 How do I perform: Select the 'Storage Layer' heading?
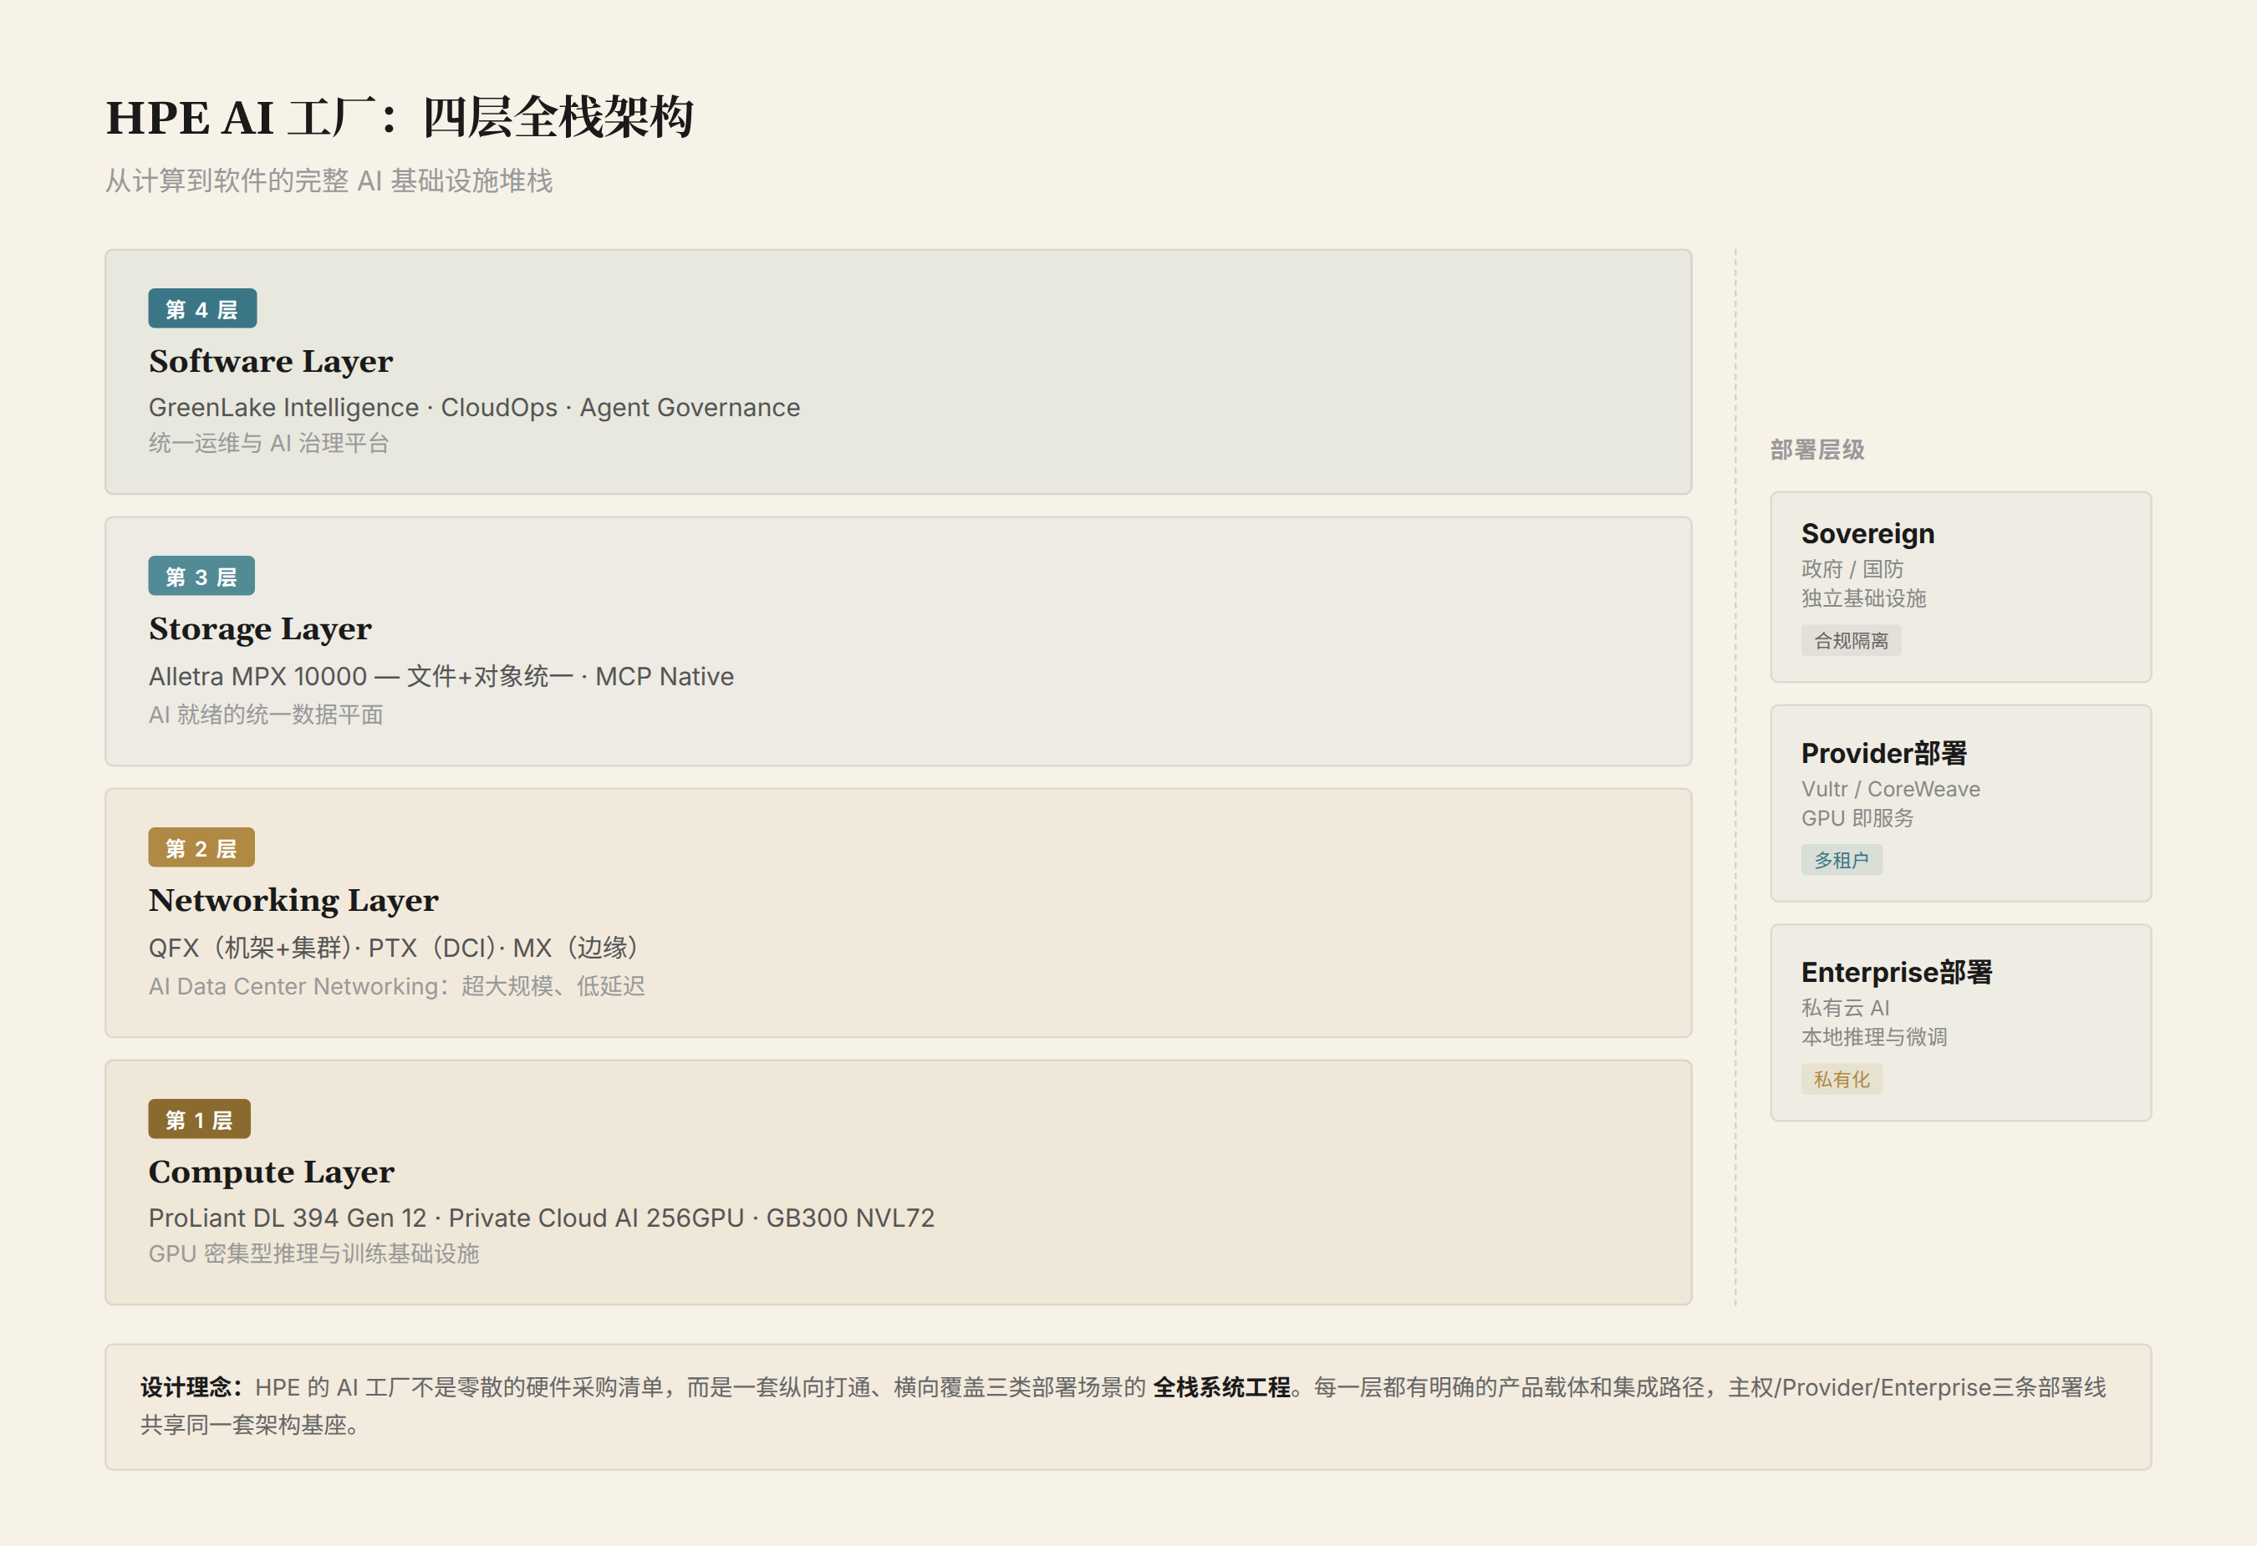pos(260,629)
